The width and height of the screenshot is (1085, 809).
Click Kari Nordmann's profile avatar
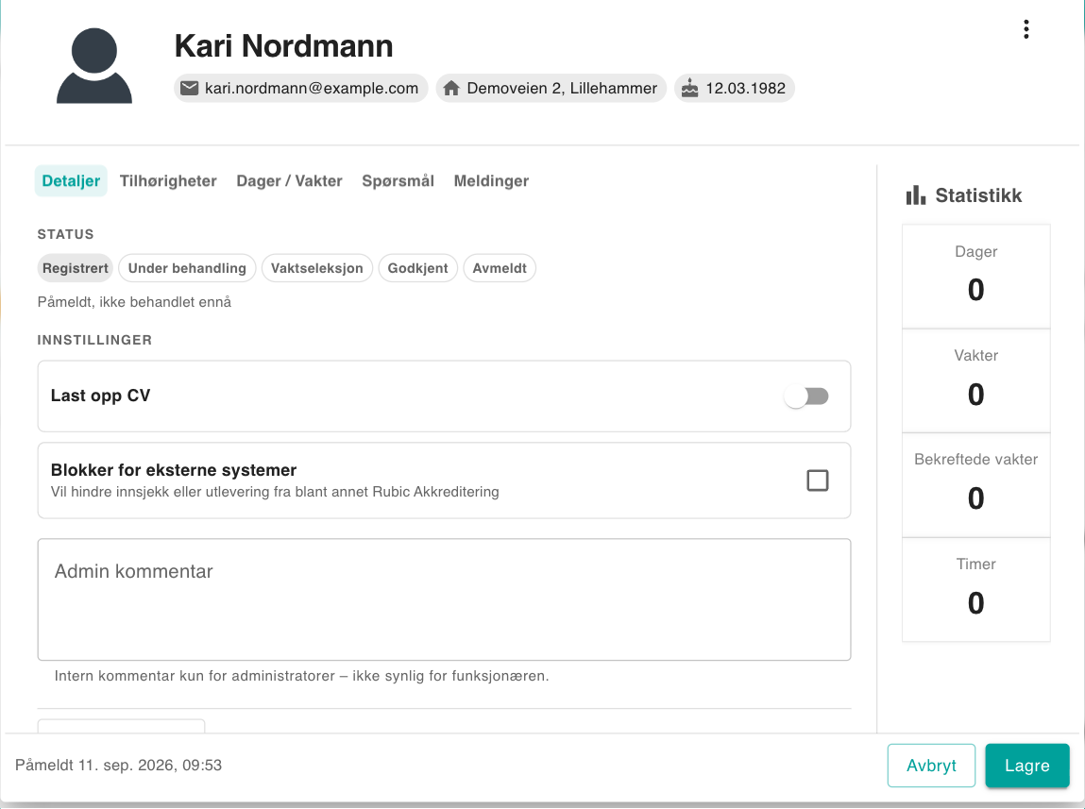coord(94,66)
